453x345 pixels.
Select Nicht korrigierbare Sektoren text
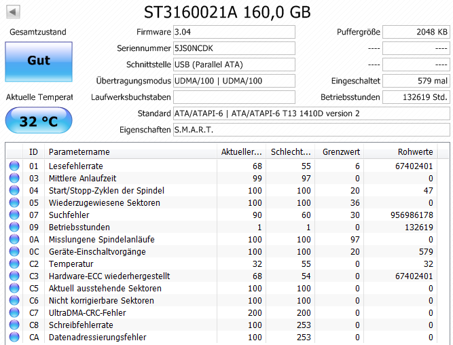[101, 300]
